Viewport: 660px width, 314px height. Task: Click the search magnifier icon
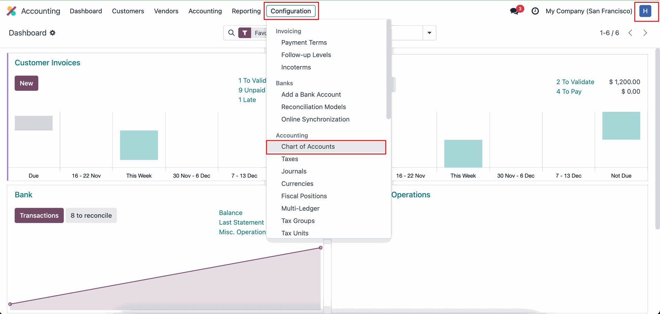tap(231, 33)
